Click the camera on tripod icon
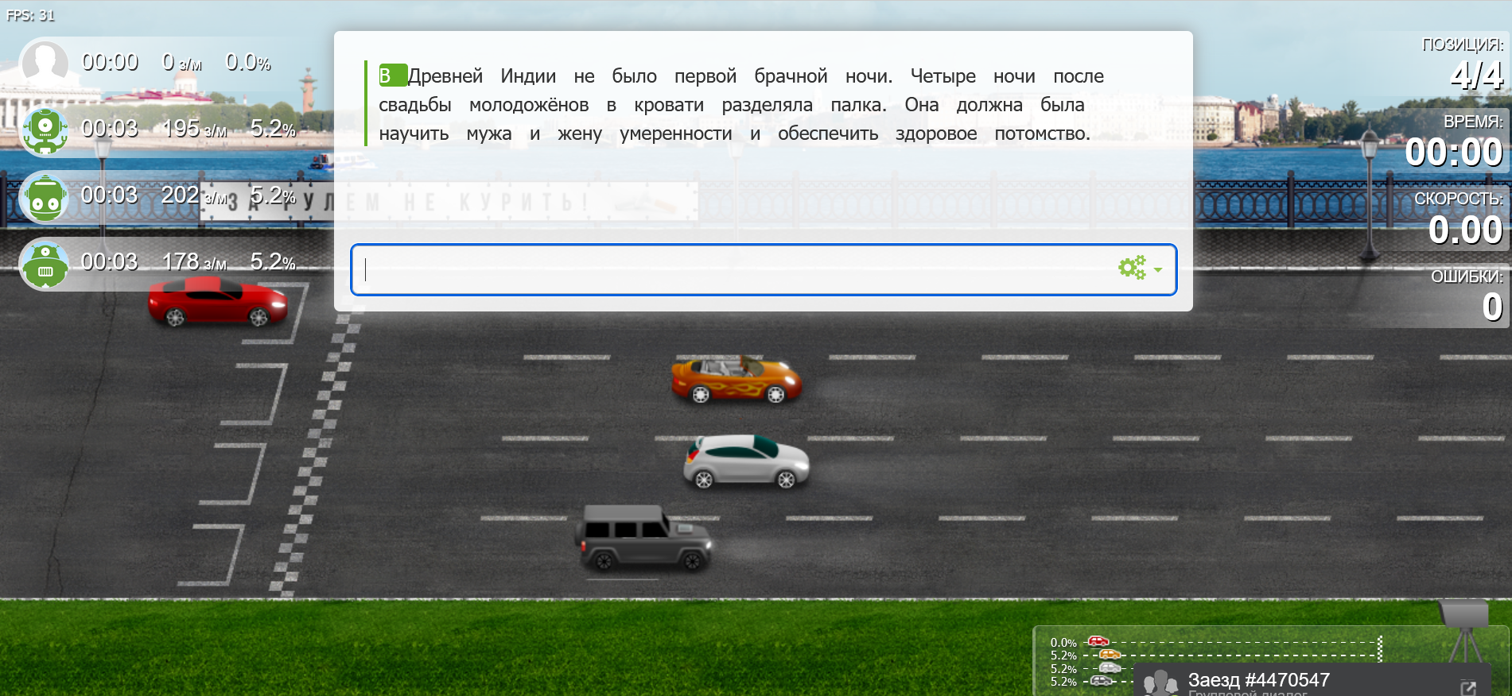Screen dimensions: 1512x696 1464,630
